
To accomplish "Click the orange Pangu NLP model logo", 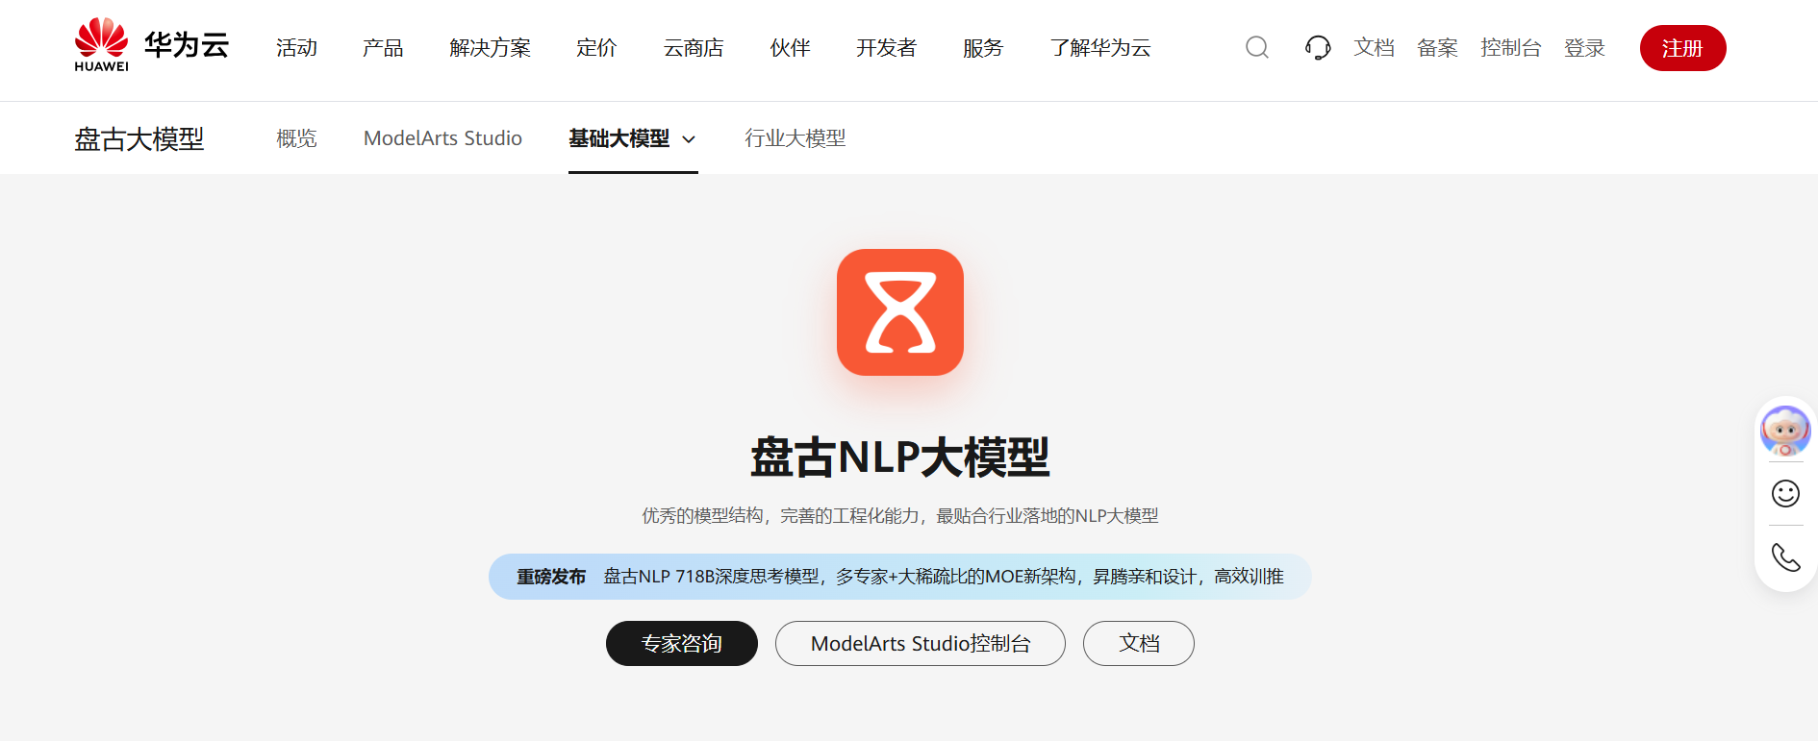I will pyautogui.click(x=900, y=312).
